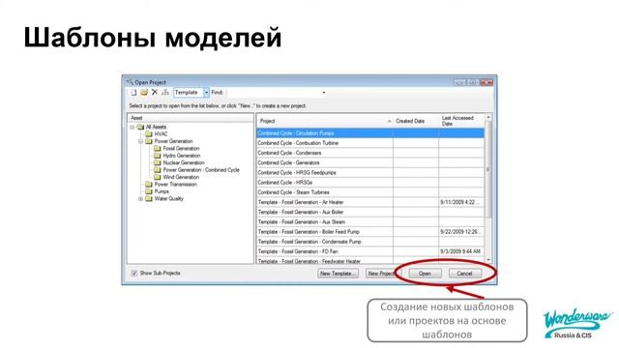Select Template - Fossil Generation - Aux Steam row

[x=370, y=222]
